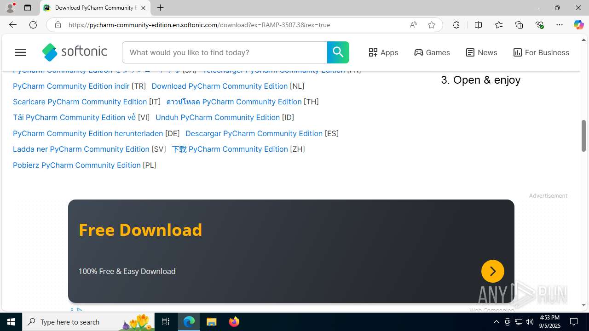Click scrollbar up arrow

583,40
